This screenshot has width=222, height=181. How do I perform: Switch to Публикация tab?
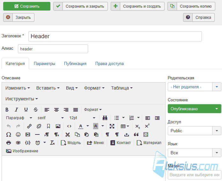click(75, 64)
